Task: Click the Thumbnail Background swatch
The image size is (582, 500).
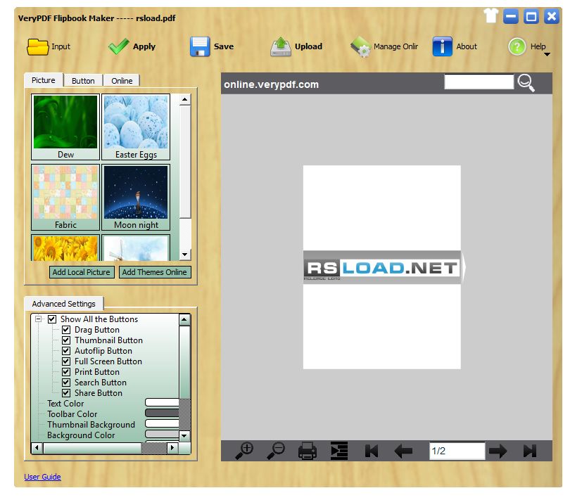Action: coord(162,423)
